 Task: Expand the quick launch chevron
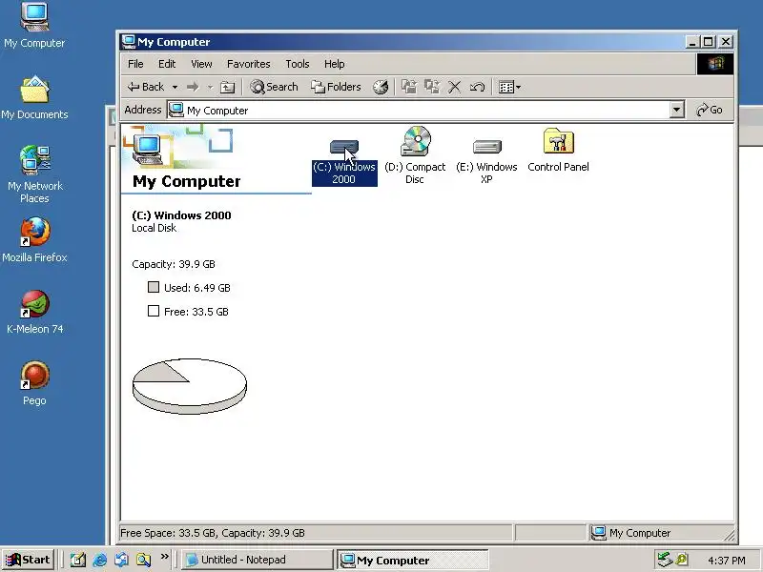point(164,556)
